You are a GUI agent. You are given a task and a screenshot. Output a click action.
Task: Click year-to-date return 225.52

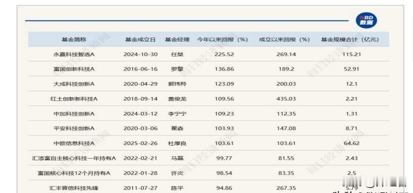coord(224,54)
